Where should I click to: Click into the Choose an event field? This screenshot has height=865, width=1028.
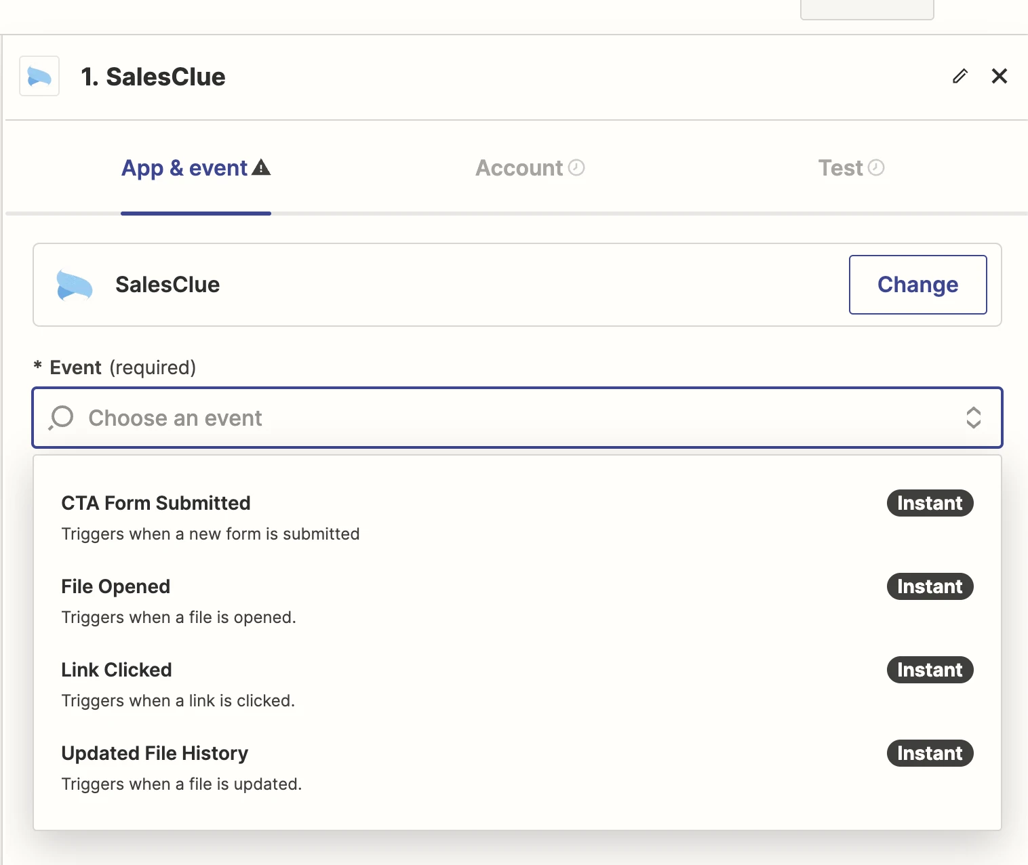click(x=517, y=418)
